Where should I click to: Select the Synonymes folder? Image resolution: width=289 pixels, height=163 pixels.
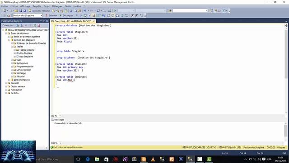coord(22,63)
